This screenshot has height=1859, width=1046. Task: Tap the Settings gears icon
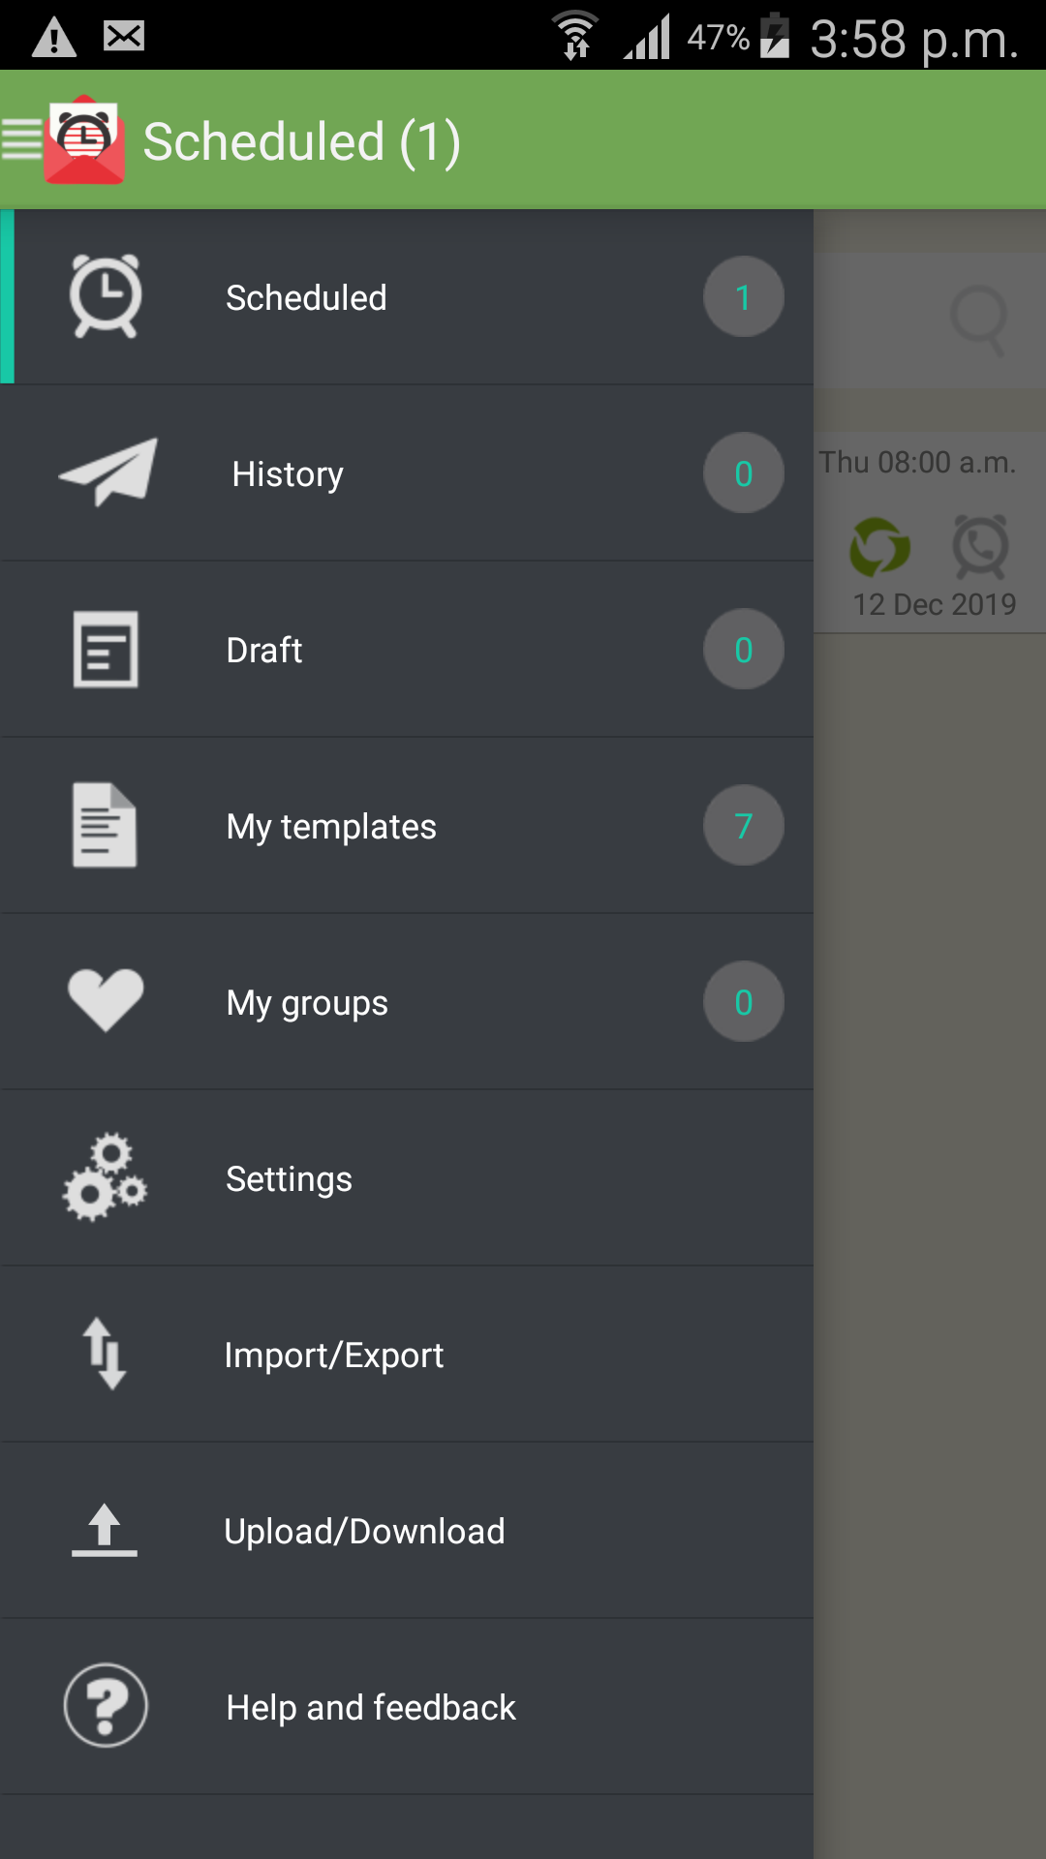pos(105,1177)
